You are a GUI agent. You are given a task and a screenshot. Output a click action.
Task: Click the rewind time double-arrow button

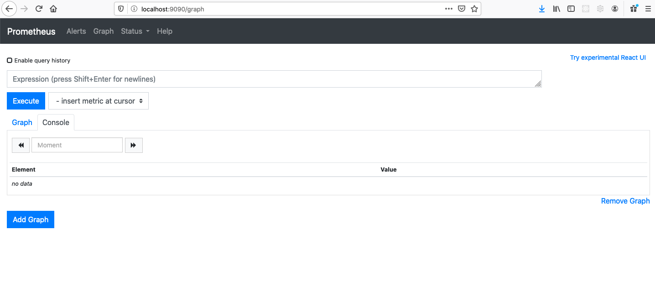tap(21, 145)
